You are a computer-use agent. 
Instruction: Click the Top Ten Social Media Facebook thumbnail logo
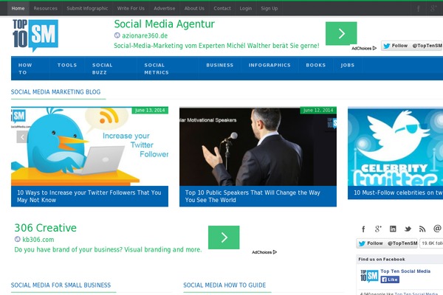point(369,276)
